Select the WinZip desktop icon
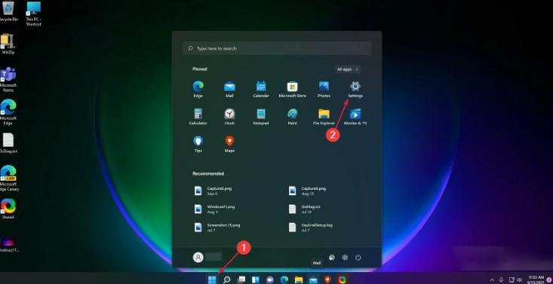The width and height of the screenshot is (553, 284). (8, 44)
